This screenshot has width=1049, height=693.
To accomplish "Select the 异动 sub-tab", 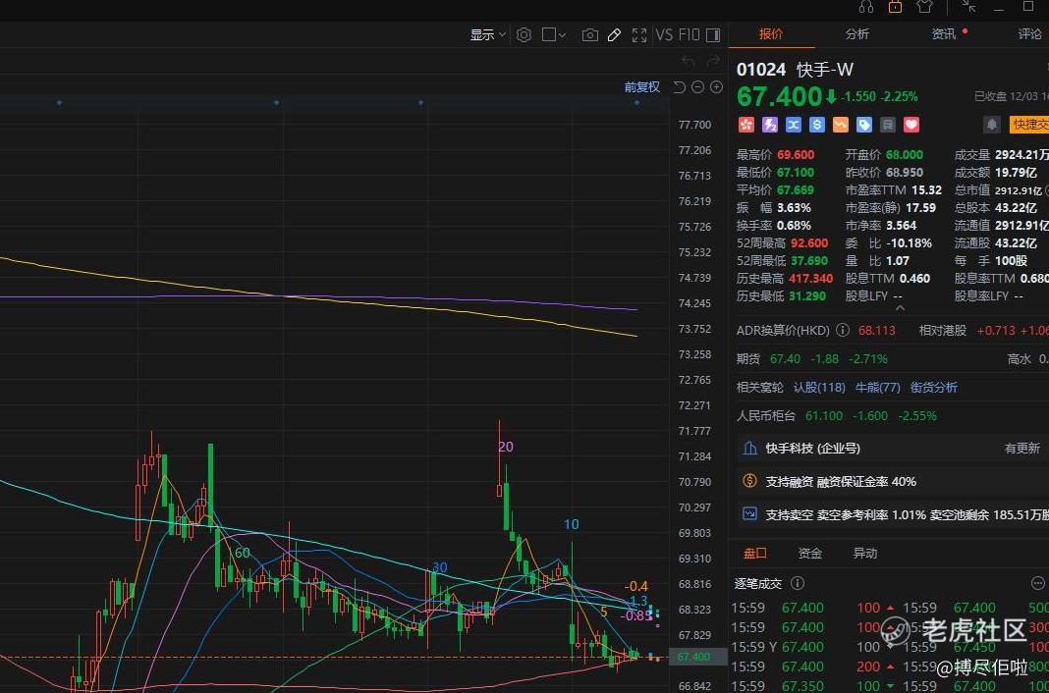I will tap(865, 554).
